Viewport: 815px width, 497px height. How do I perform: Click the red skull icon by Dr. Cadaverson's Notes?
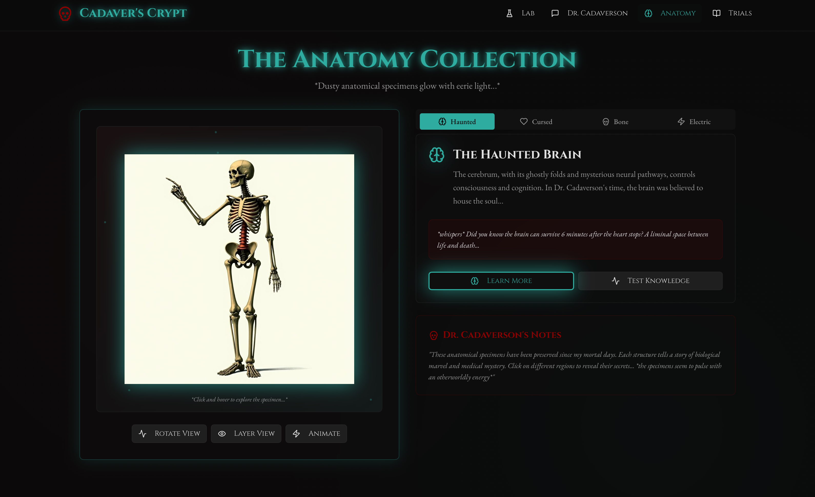click(434, 335)
